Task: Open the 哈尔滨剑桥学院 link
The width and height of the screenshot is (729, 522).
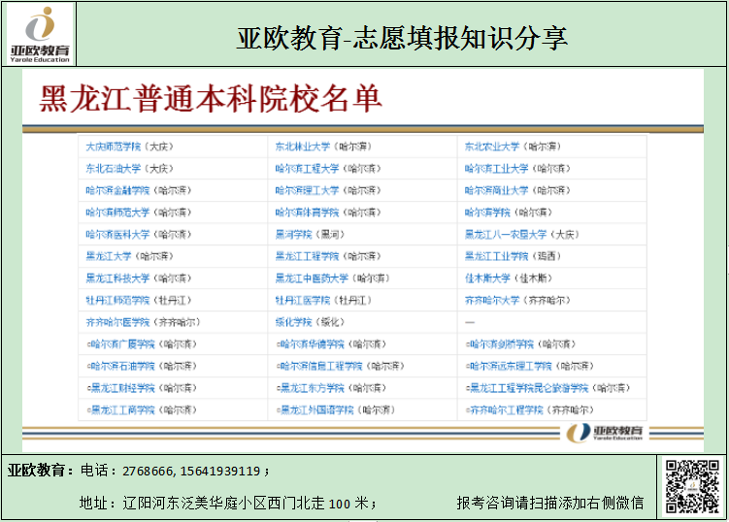Action: (x=502, y=344)
